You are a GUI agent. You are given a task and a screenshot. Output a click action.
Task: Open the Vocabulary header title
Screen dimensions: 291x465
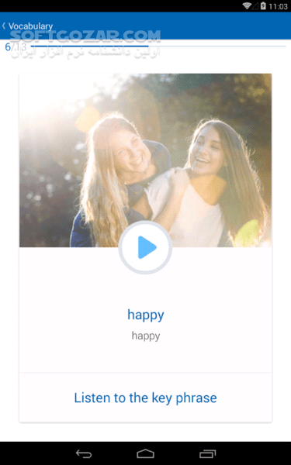coord(30,26)
